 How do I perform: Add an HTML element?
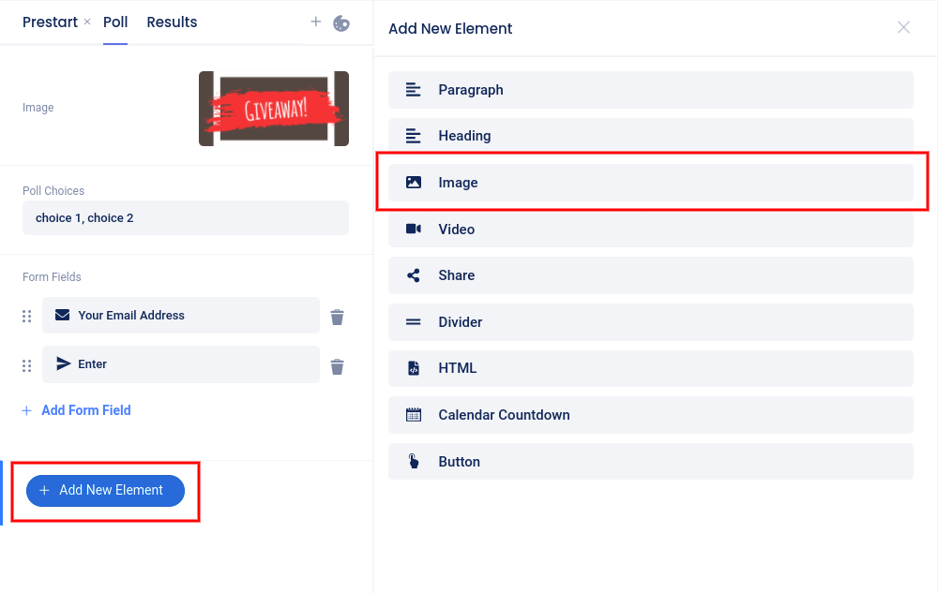[650, 369]
